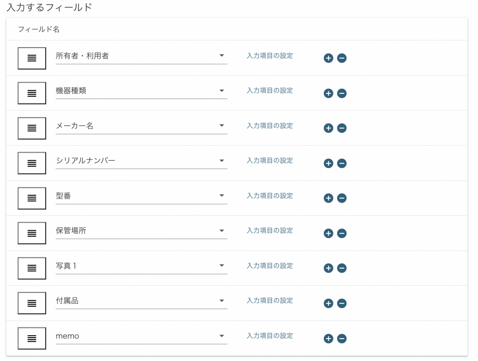The height and width of the screenshot is (361, 478).
Task: Grab the drag handle for 所有者・利用者 row
Action: pos(32,58)
